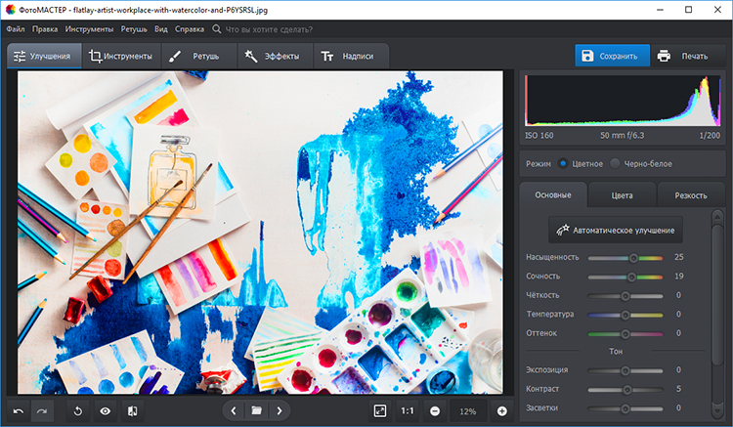Toggle the eye preview of the original image
This screenshot has height=427, width=733.
[x=105, y=411]
